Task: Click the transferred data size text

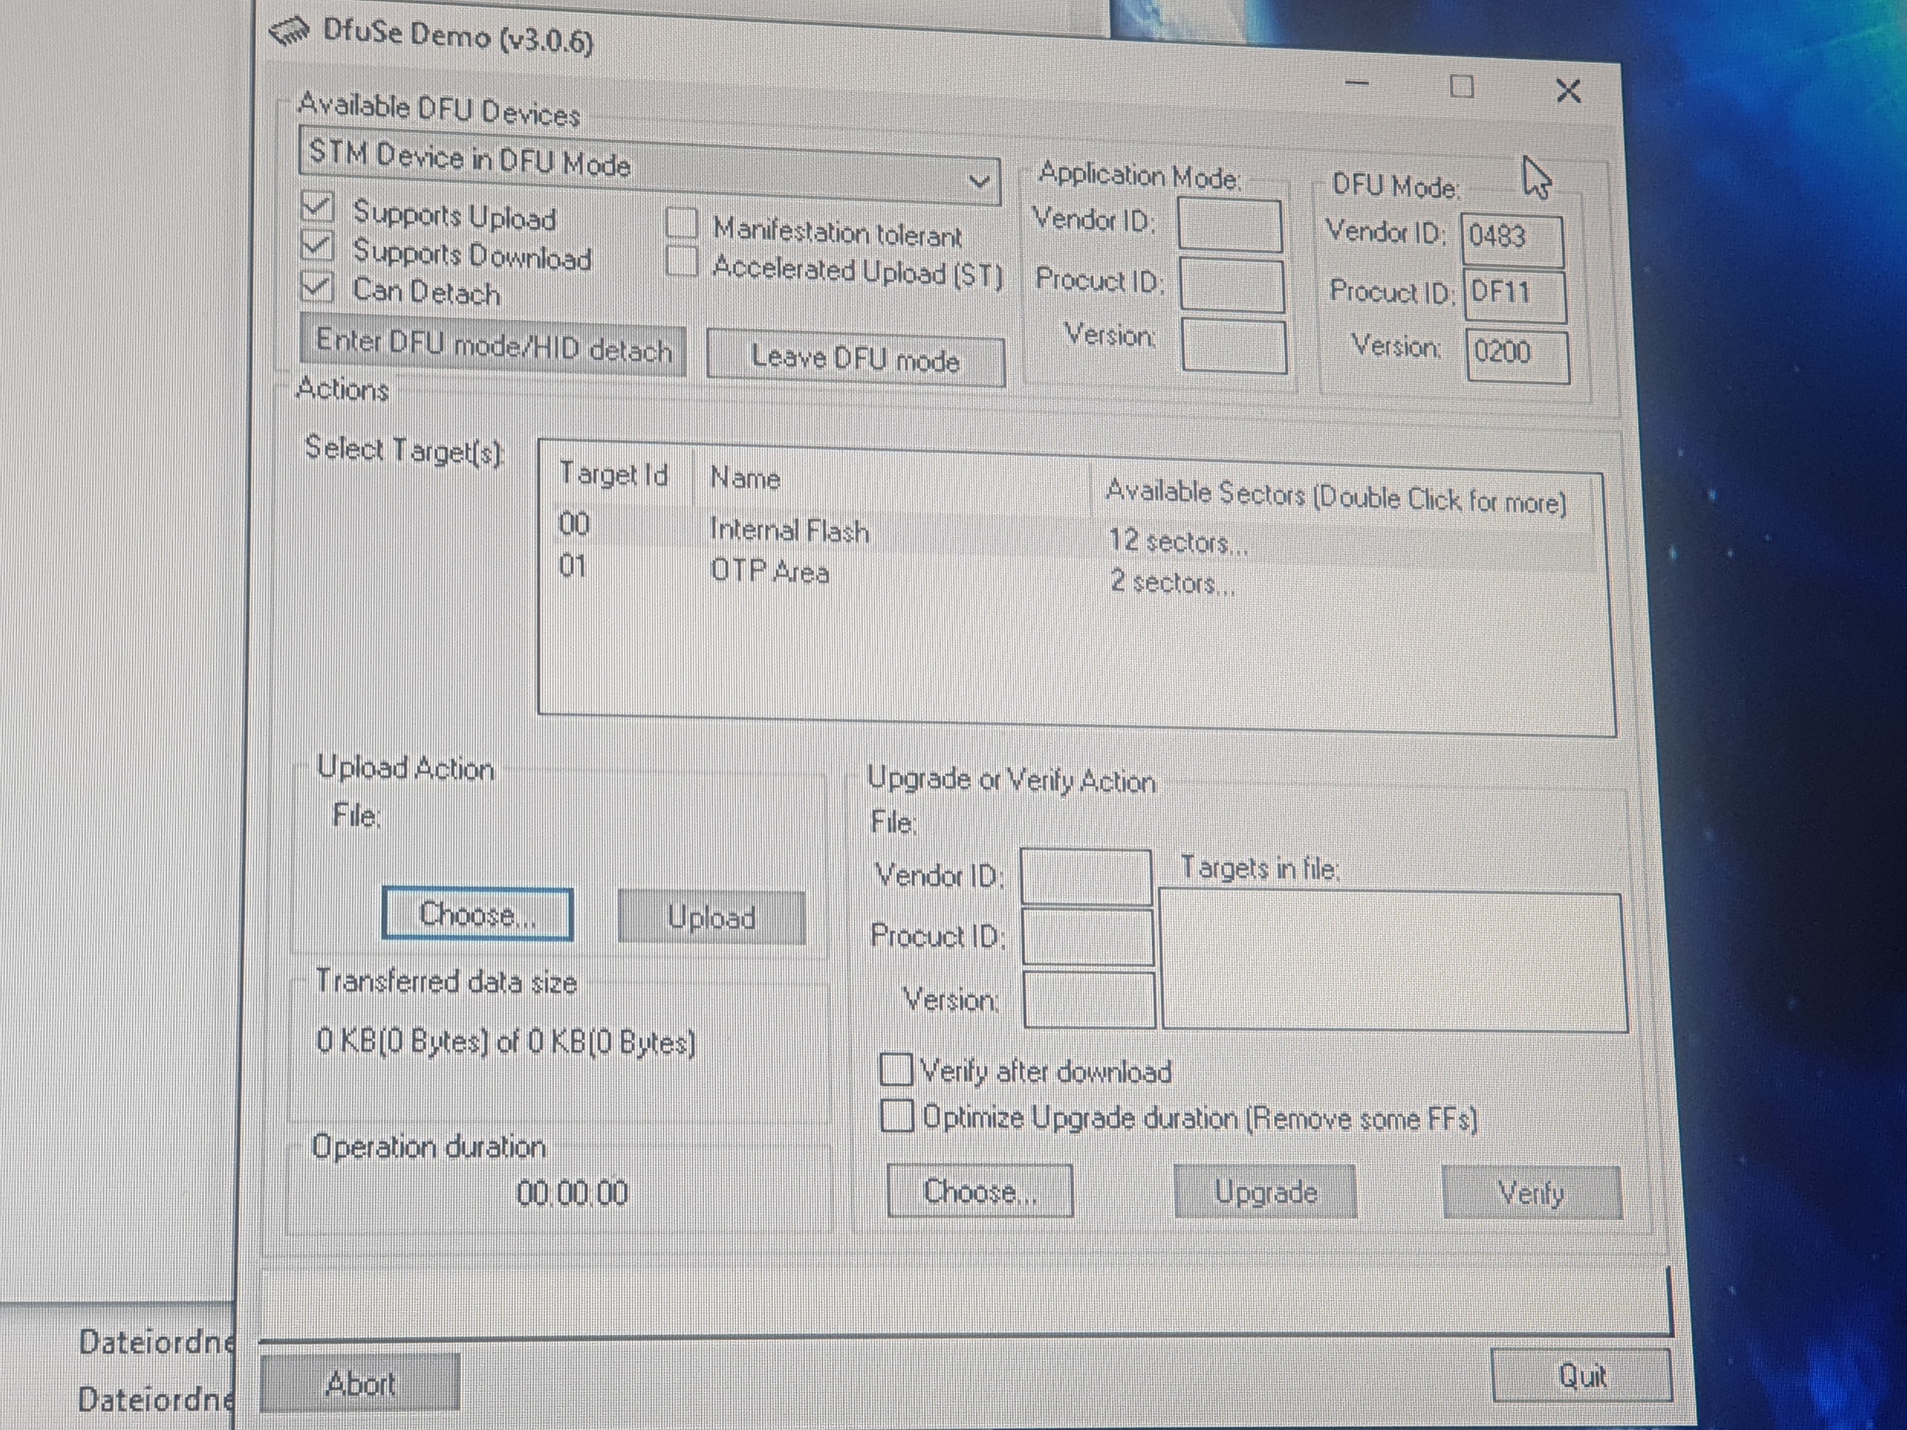Action: tap(506, 1042)
